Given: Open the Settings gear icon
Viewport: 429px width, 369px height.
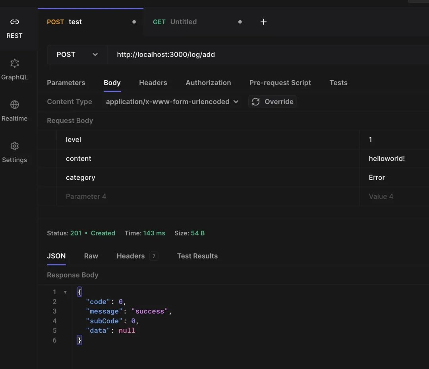Looking at the screenshot, I should pos(15,146).
